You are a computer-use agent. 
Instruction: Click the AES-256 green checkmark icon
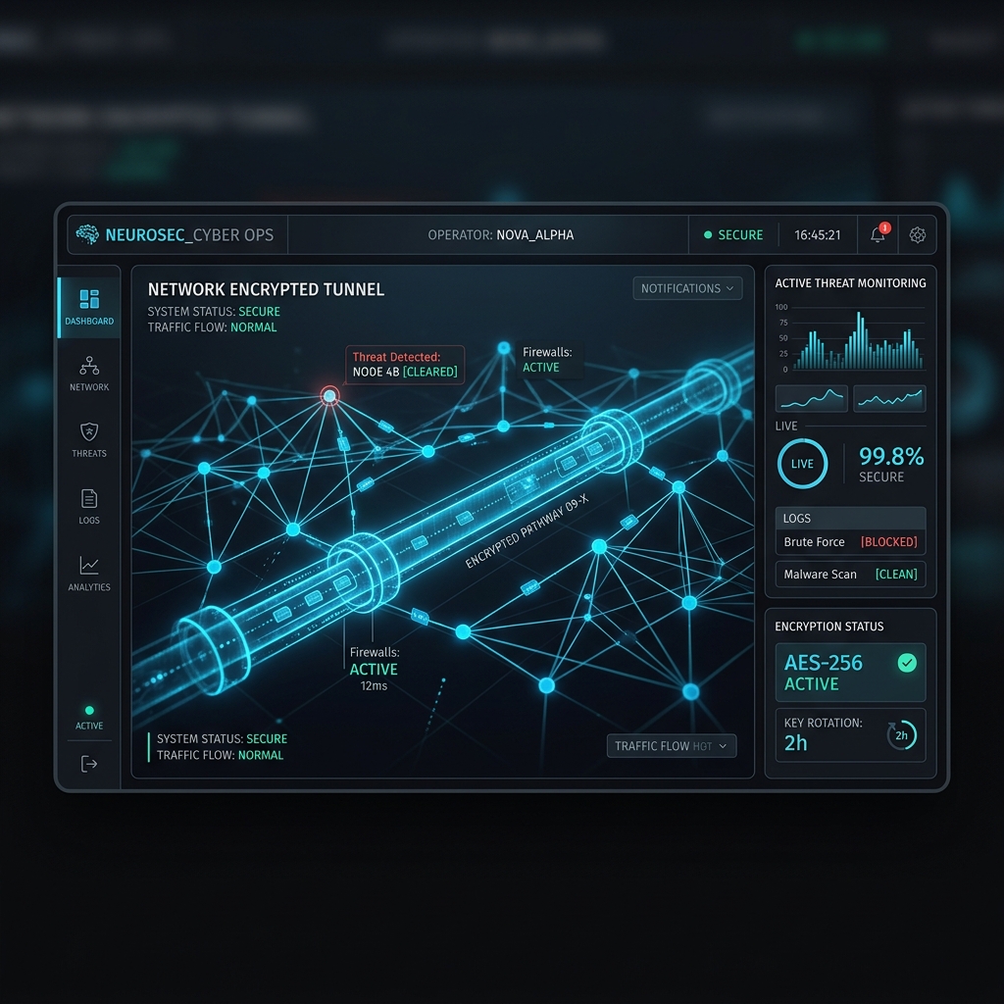(907, 663)
